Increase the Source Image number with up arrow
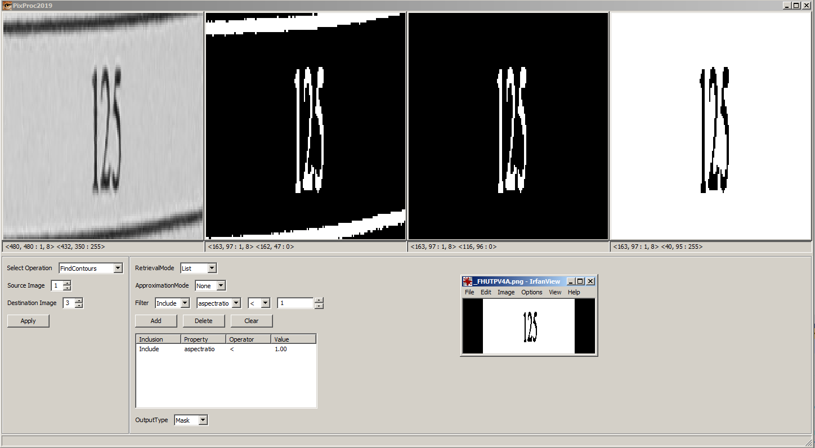The width and height of the screenshot is (815, 448). click(x=67, y=283)
